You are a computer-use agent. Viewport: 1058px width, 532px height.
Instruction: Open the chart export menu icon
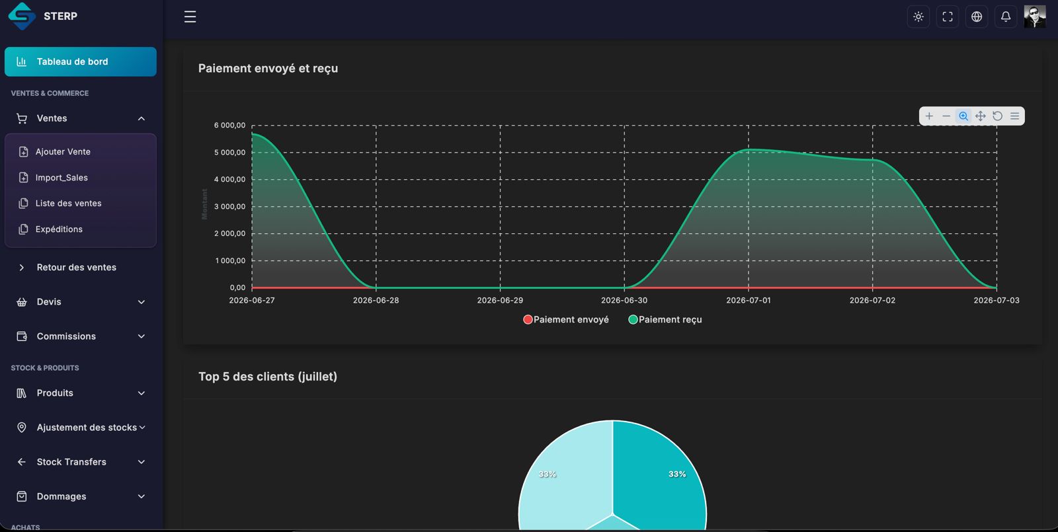tap(1015, 116)
